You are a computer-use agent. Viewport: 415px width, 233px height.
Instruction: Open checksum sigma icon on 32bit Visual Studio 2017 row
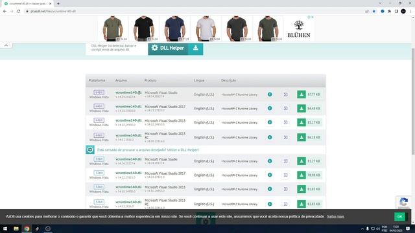click(x=285, y=175)
